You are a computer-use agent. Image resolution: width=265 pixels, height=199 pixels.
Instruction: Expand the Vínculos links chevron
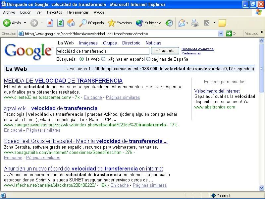pyautogui.click(x=262, y=32)
